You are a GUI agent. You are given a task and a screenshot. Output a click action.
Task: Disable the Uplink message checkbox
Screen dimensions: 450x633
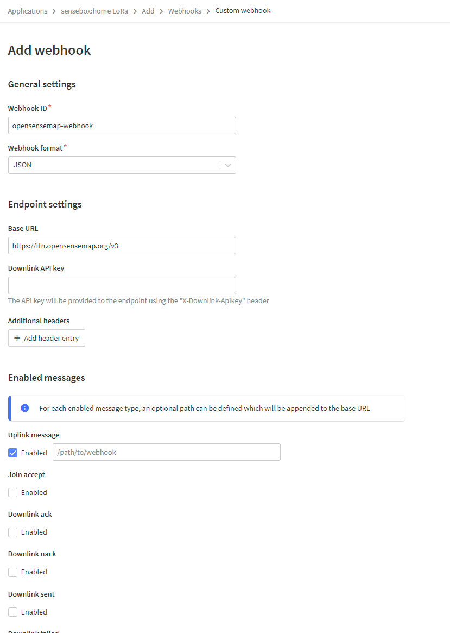click(13, 453)
